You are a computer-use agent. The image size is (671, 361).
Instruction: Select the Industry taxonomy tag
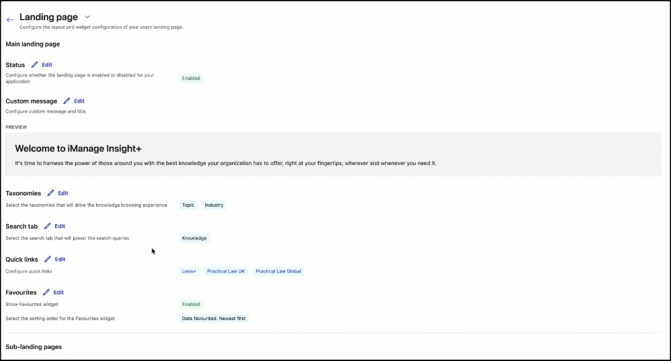214,205
